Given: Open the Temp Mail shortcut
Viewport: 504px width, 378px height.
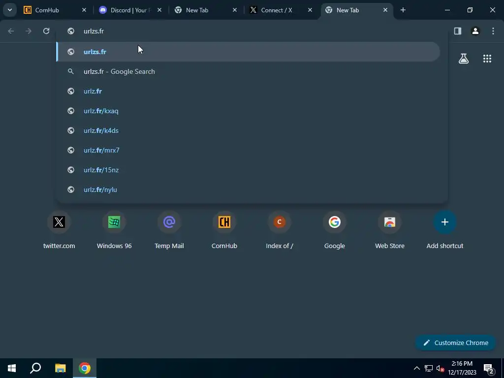Looking at the screenshot, I should tap(169, 230).
